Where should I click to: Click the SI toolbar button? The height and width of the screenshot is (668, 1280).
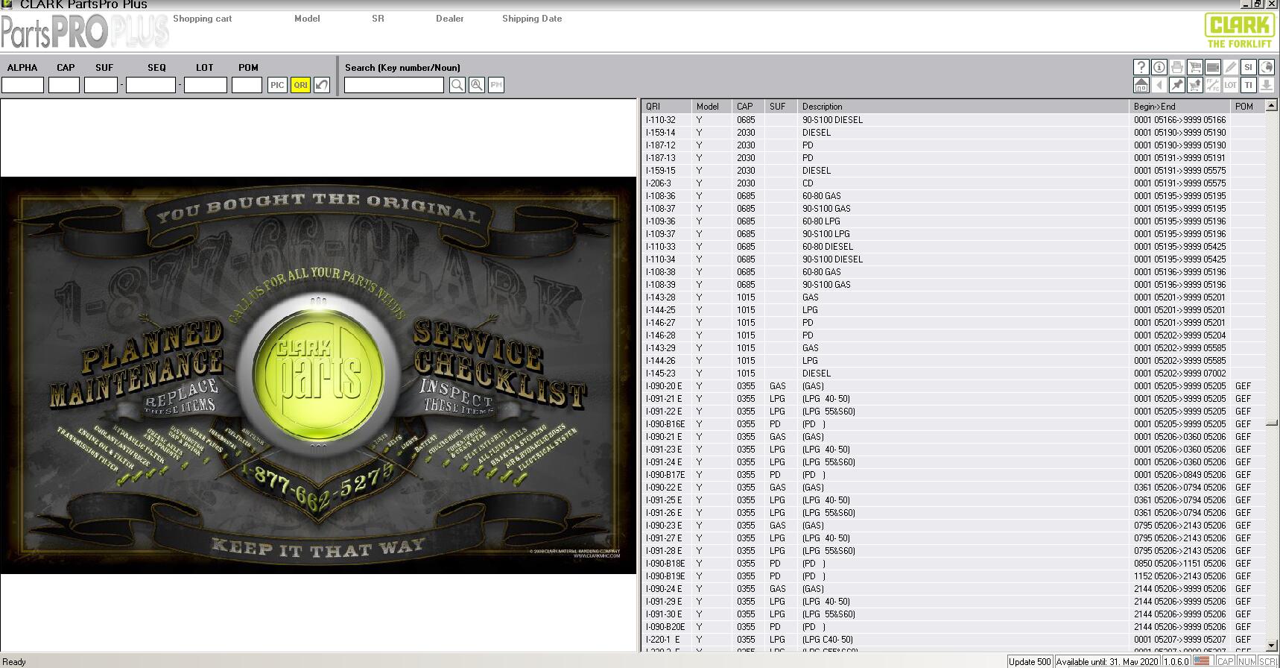pyautogui.click(x=1248, y=67)
